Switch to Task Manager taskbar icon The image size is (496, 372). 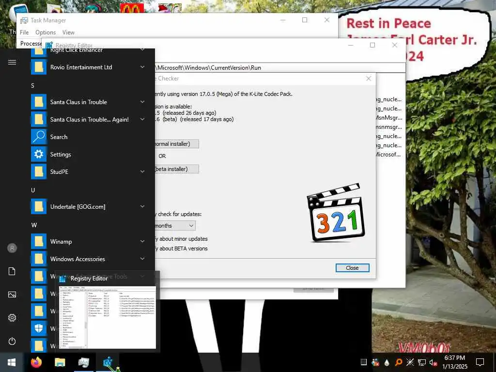pyautogui.click(x=83, y=362)
